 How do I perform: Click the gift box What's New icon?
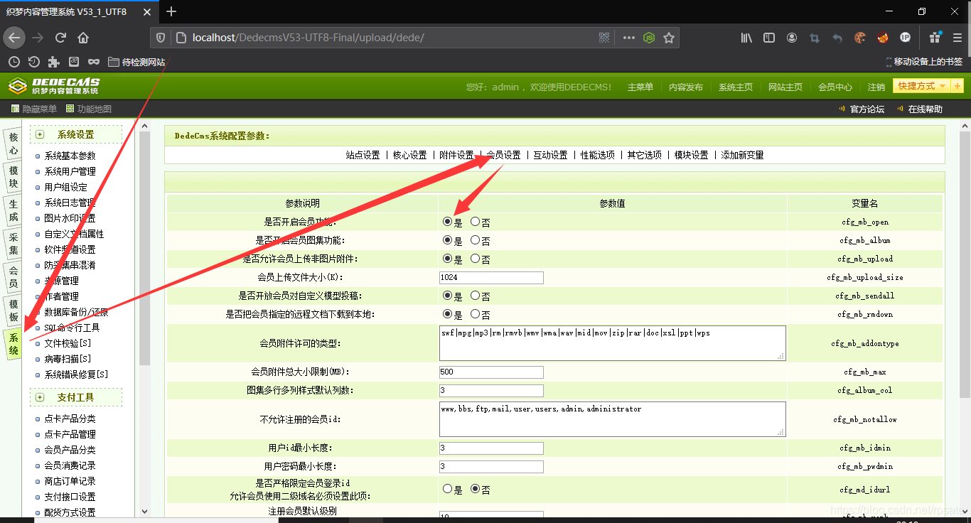coord(935,38)
